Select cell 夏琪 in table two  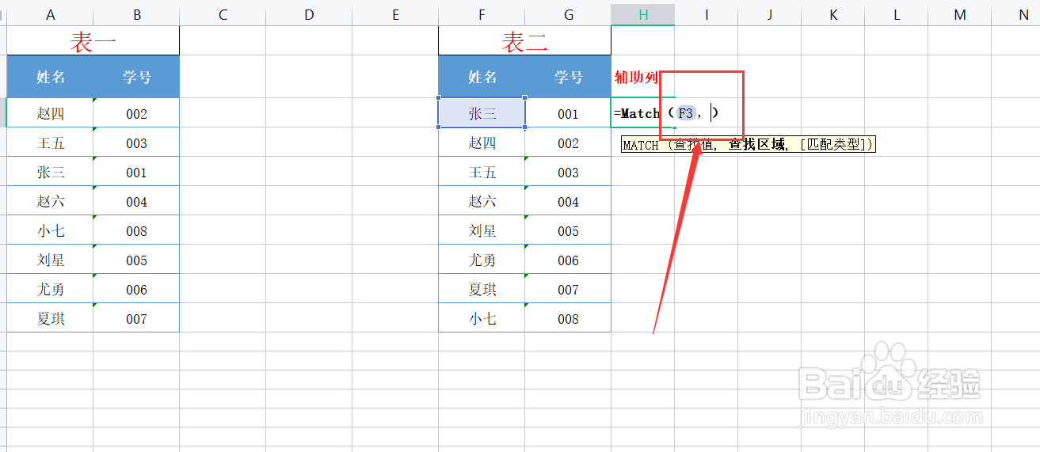[482, 289]
